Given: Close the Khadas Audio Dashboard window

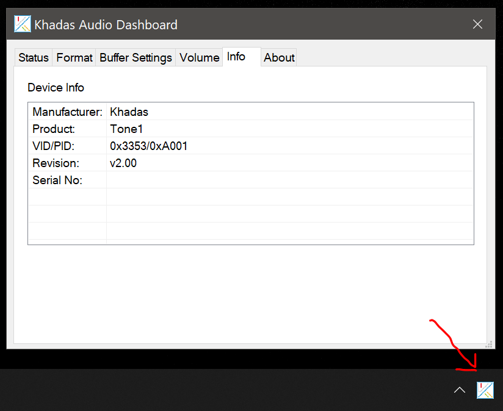Looking at the screenshot, I should tap(477, 24).
